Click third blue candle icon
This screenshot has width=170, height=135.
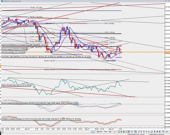[x=160, y=132]
